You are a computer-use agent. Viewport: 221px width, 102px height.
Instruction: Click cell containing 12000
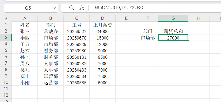tap(102, 44)
